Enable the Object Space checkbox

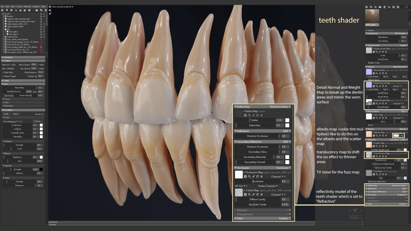click(x=367, y=80)
